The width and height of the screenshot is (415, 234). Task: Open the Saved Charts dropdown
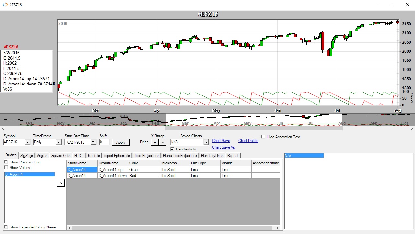point(206,142)
